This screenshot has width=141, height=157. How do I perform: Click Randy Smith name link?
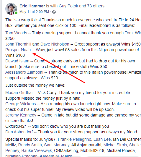[30, 145]
